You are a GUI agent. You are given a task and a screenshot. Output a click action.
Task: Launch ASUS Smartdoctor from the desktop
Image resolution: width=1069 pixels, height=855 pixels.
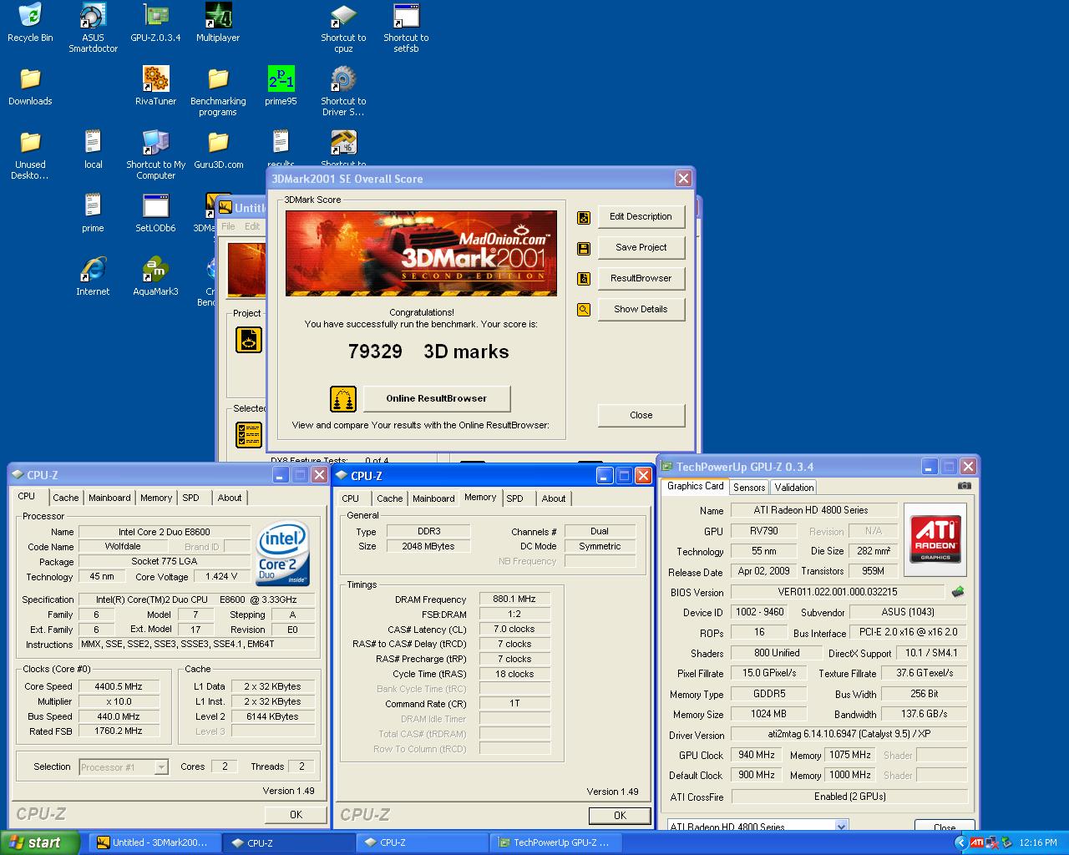[x=93, y=27]
